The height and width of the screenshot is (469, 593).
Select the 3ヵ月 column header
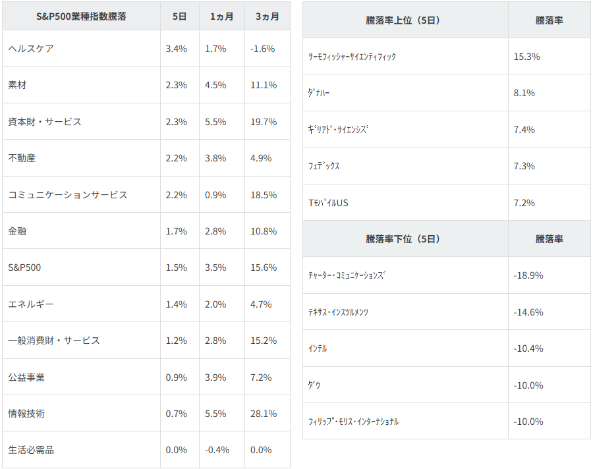pos(267,16)
